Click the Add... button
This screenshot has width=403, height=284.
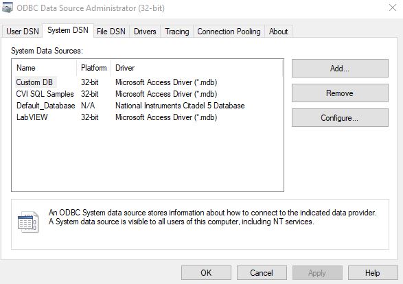click(340, 69)
